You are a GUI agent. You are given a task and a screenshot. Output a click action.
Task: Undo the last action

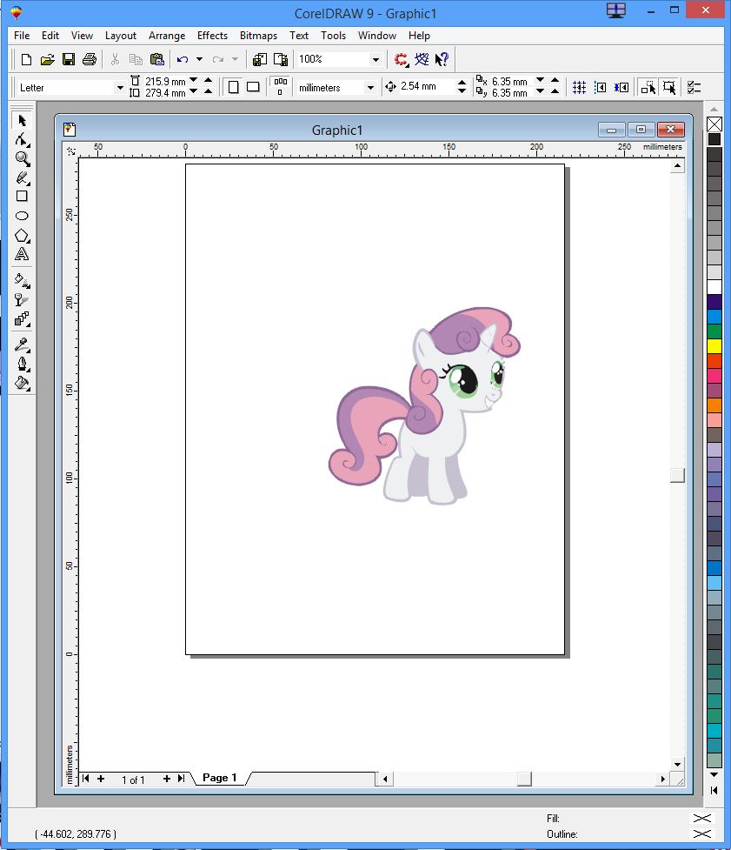click(183, 59)
